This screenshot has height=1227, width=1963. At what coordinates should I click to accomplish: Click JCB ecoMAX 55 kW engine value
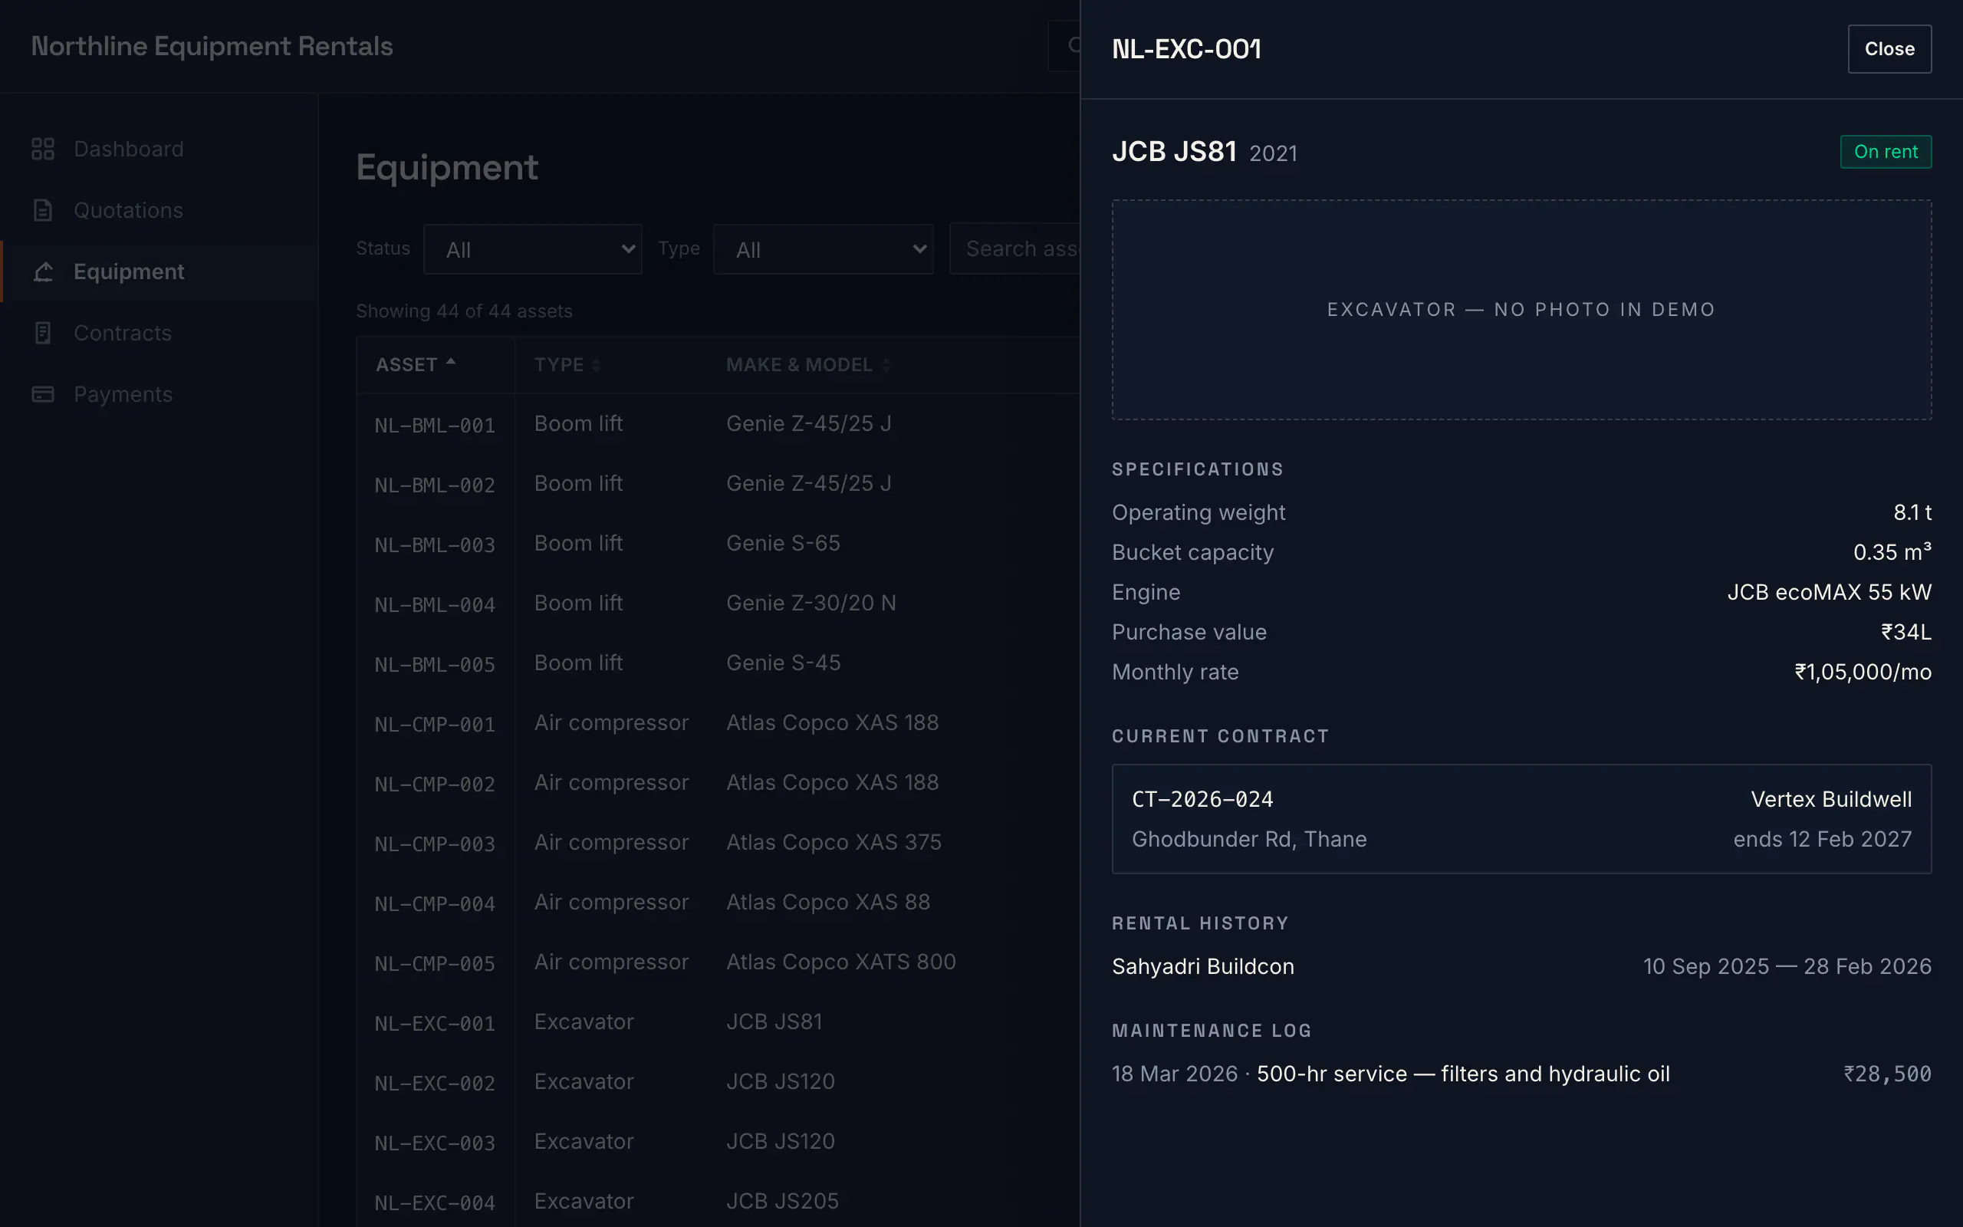point(1829,592)
